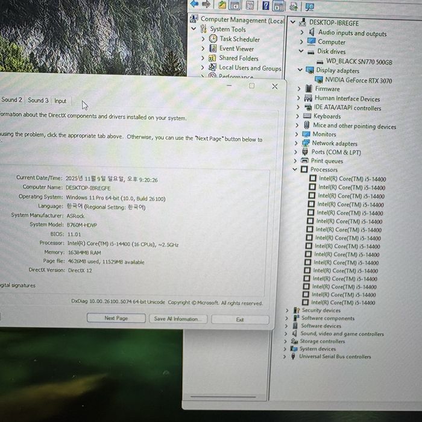Select the Mice and other pointing devices icon
This screenshot has width=422, height=422.
tap(306, 125)
